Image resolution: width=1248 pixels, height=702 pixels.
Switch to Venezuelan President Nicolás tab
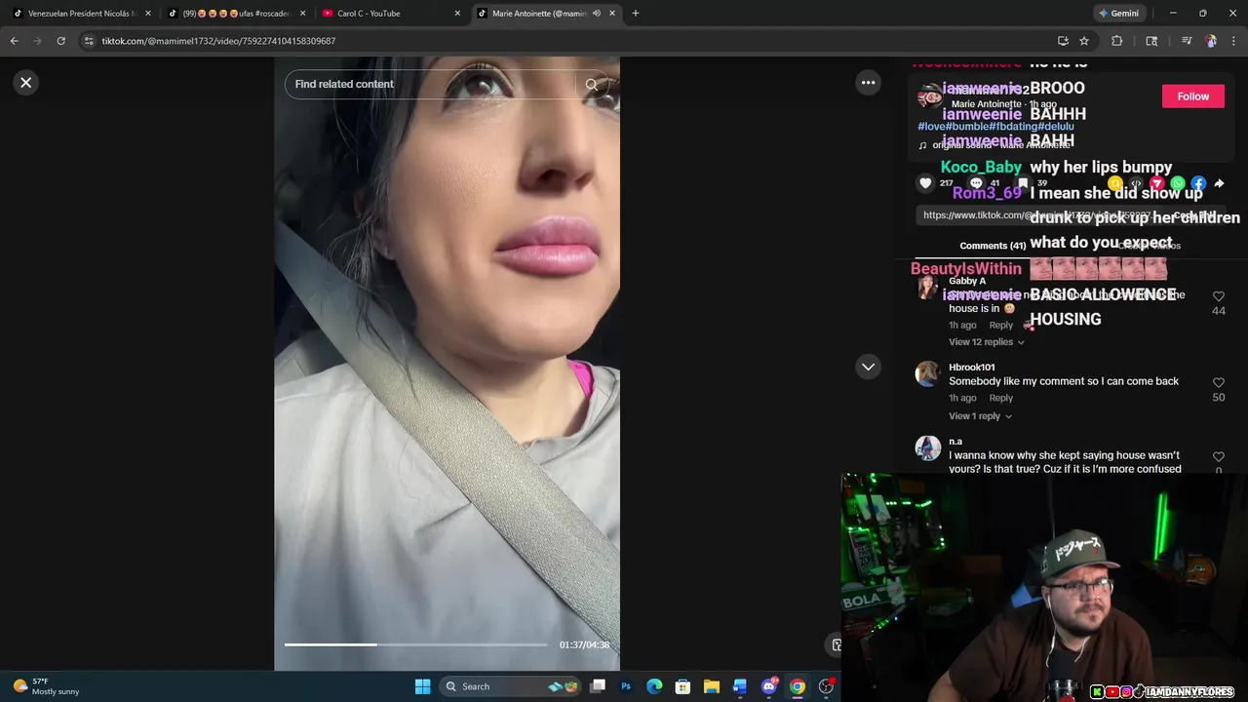click(81, 14)
